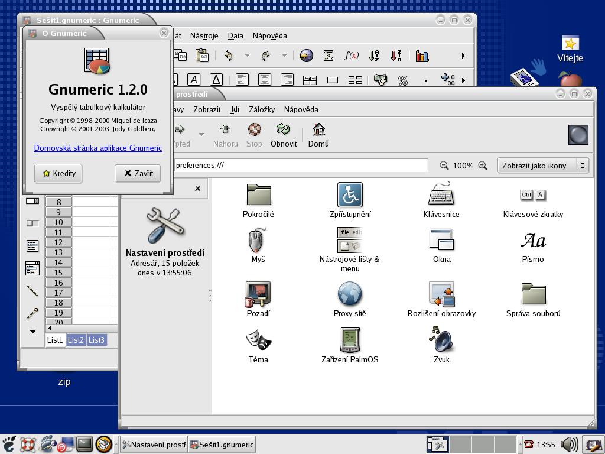This screenshot has width=605, height=454.
Task: Click the Sum (Sigma) icon in Gnumeric
Action: tap(328, 56)
